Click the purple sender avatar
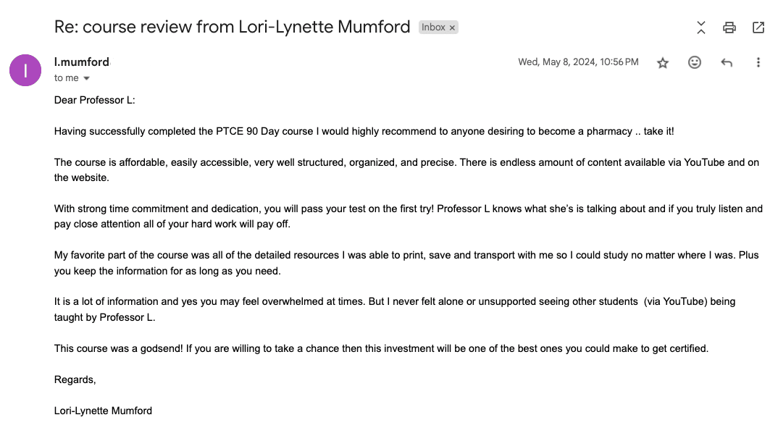 point(25,70)
